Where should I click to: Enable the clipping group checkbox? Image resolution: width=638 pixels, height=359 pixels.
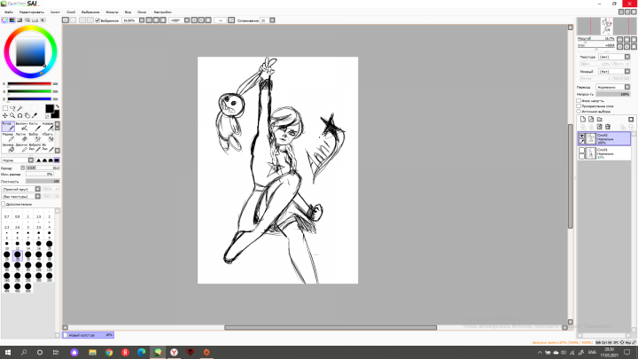click(579, 105)
